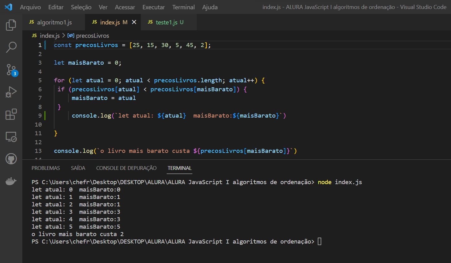Image resolution: width=451 pixels, height=263 pixels.
Task: Click terminal line 'let atual: 3 maisBarato:3'
Action: coord(76,212)
